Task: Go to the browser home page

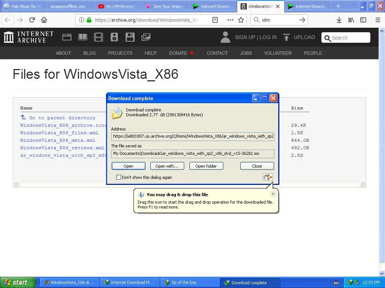Action: [x=44, y=20]
